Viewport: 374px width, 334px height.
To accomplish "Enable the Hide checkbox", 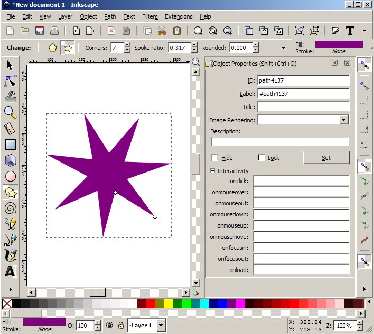I will pyautogui.click(x=215, y=158).
